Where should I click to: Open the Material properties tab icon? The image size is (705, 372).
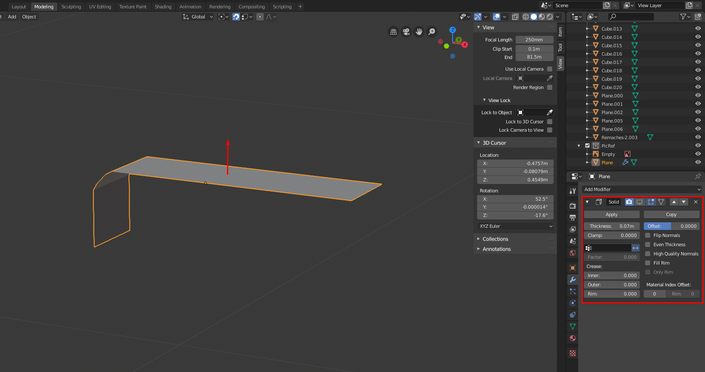[573, 338]
